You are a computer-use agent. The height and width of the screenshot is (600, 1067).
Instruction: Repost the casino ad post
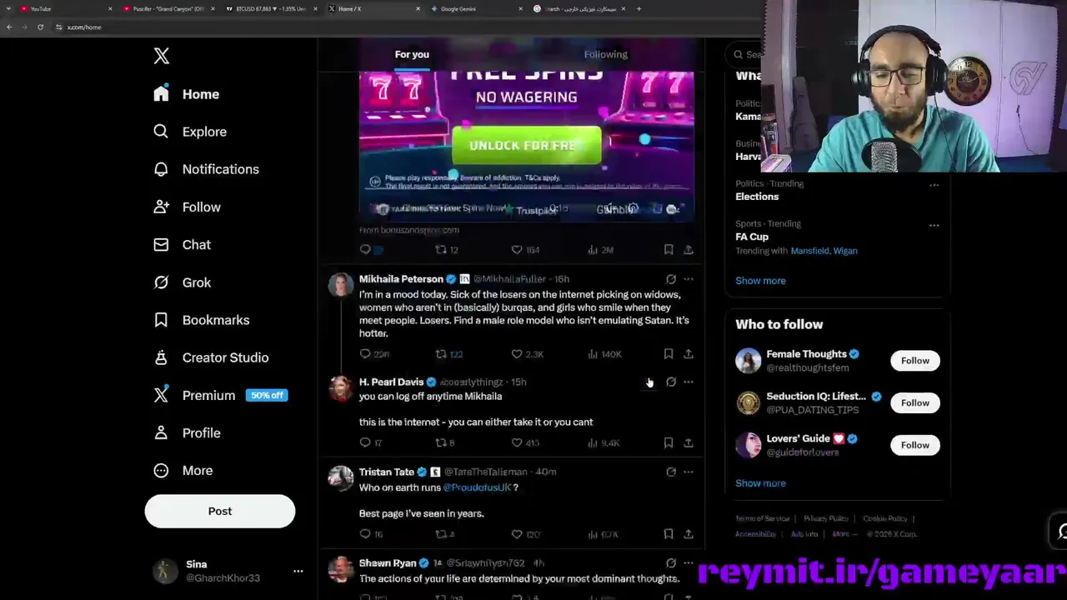447,249
